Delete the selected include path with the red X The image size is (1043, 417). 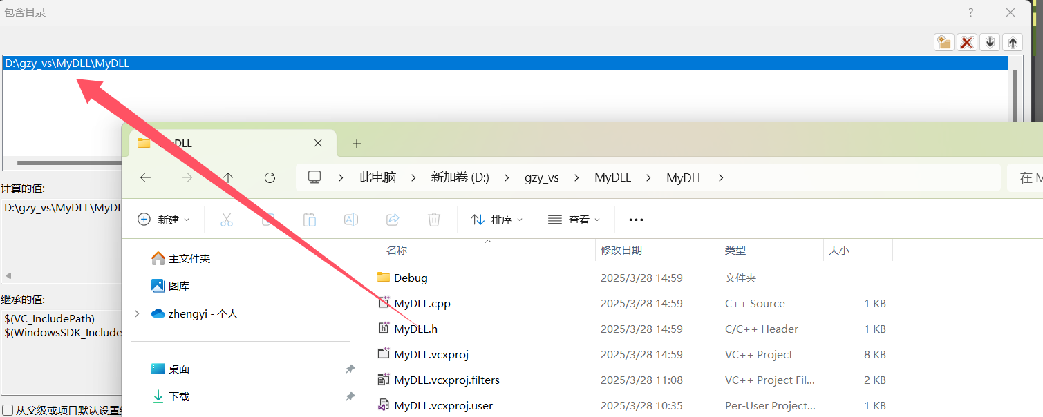[x=966, y=42]
